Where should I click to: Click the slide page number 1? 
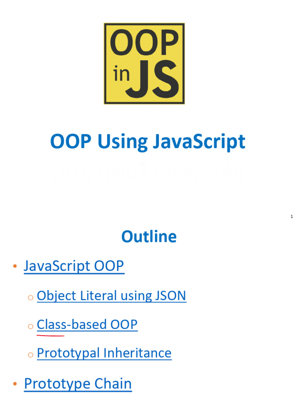pos(292,217)
